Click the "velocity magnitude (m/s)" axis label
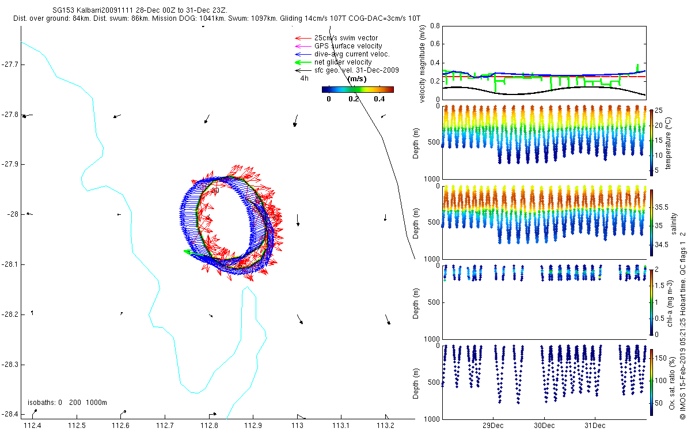Image resolution: width=691 pixels, height=432 pixels. click(423, 64)
